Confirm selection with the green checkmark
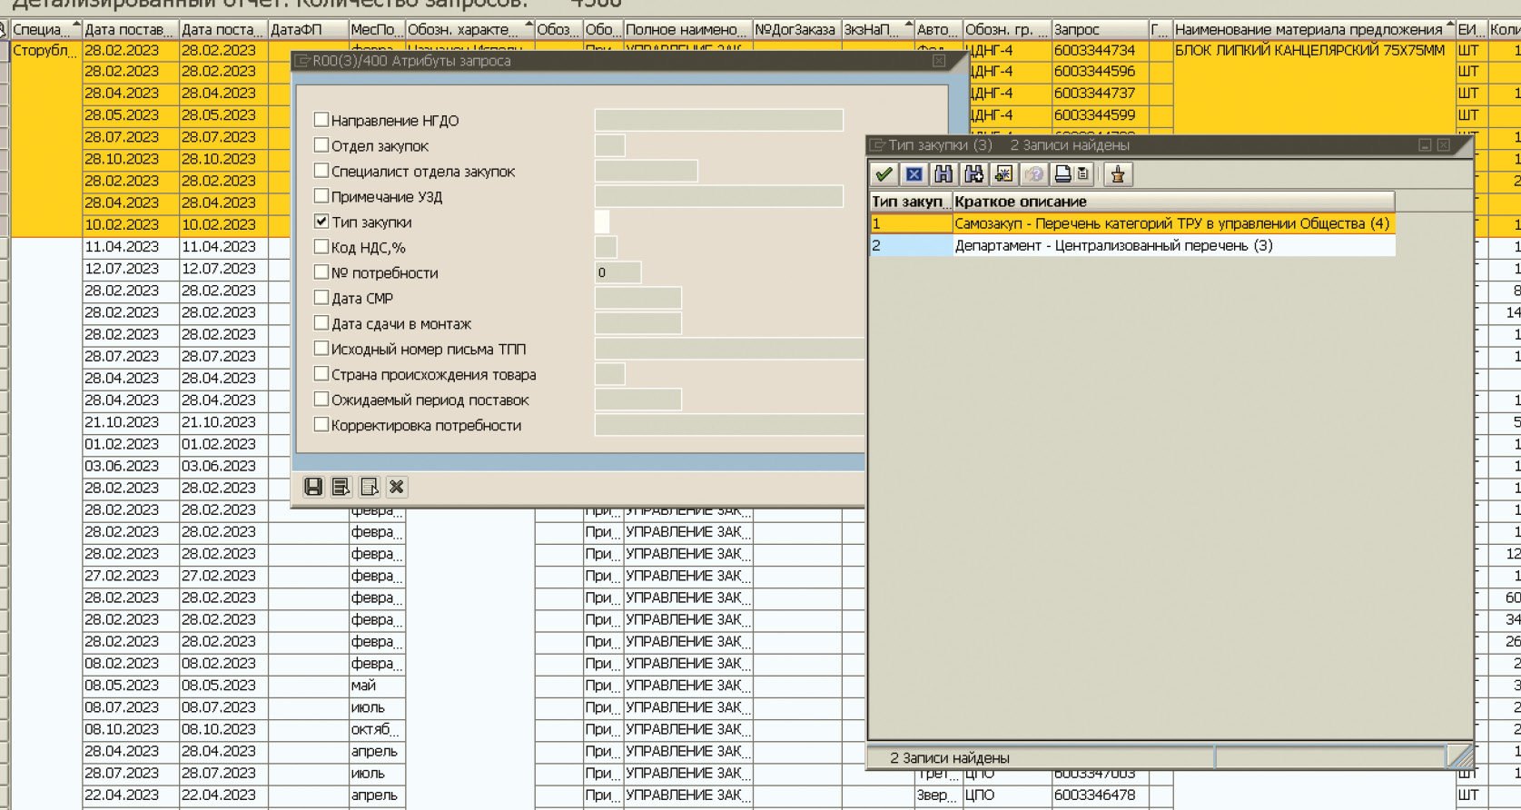Screen dimensions: 1521x810 884,174
